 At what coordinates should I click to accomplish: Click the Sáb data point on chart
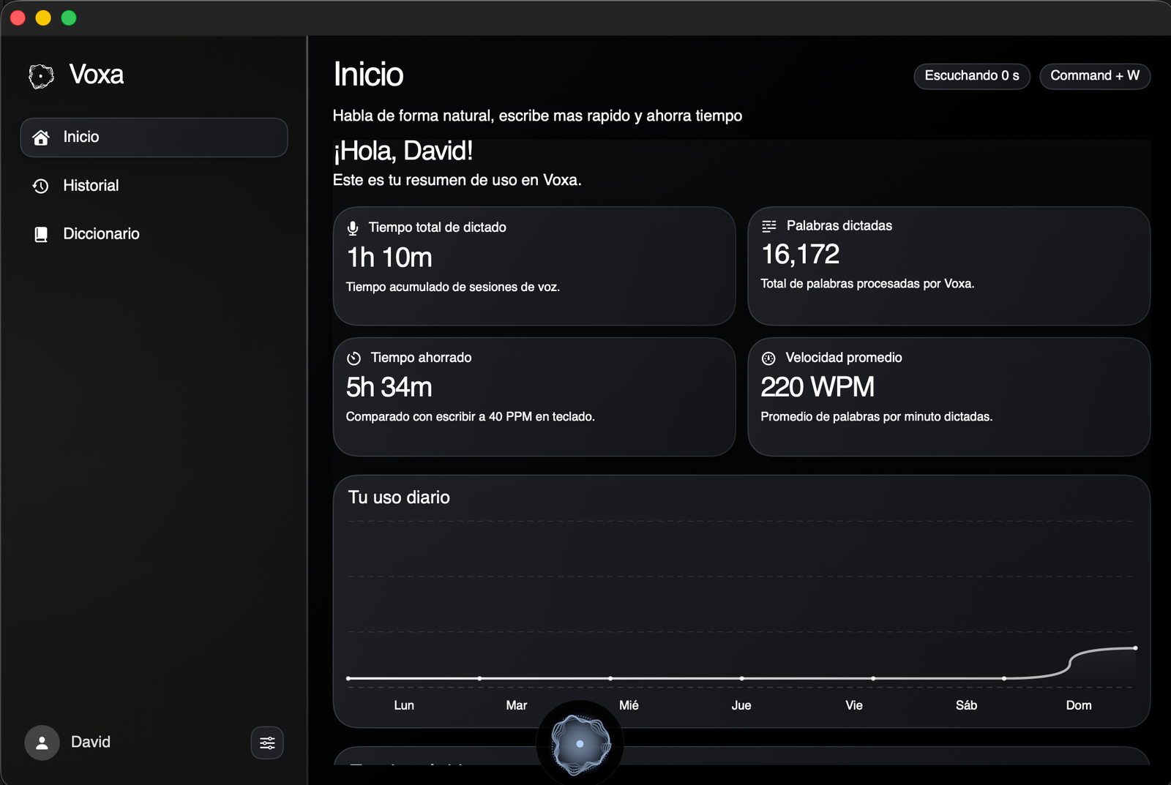(x=1004, y=678)
